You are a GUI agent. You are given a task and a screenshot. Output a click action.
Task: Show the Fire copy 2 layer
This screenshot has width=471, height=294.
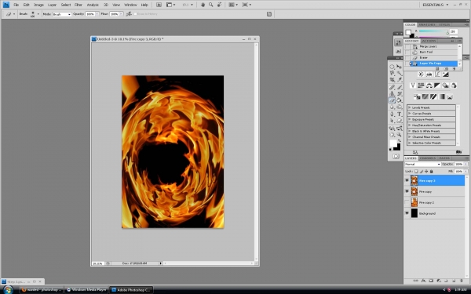click(407, 202)
